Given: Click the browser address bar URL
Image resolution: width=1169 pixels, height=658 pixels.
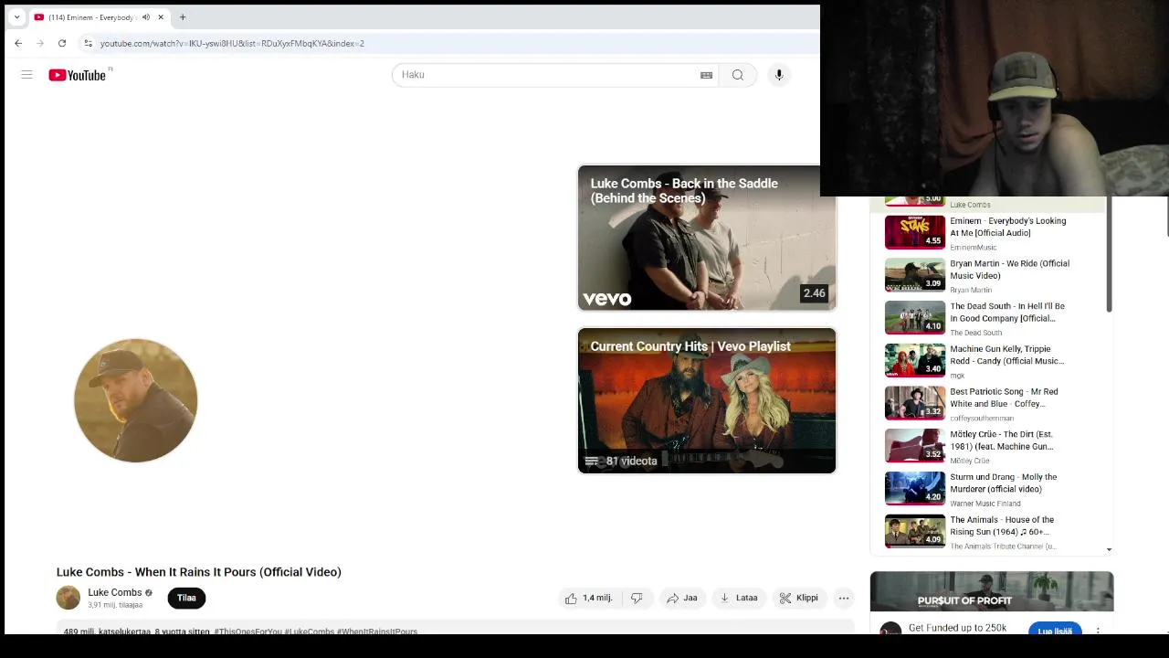Looking at the screenshot, I should [x=232, y=43].
